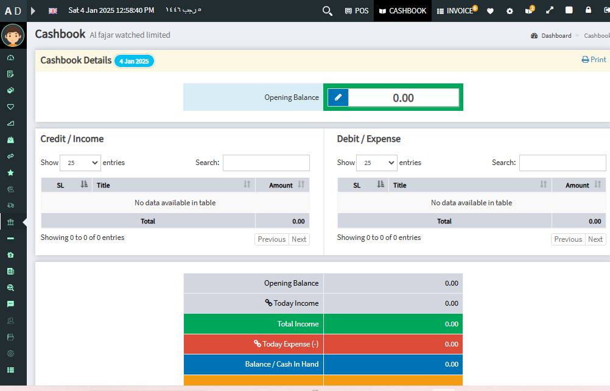Click the blue Balance / Cash In Hand row
The height and width of the screenshot is (391, 610).
pyautogui.click(x=323, y=364)
